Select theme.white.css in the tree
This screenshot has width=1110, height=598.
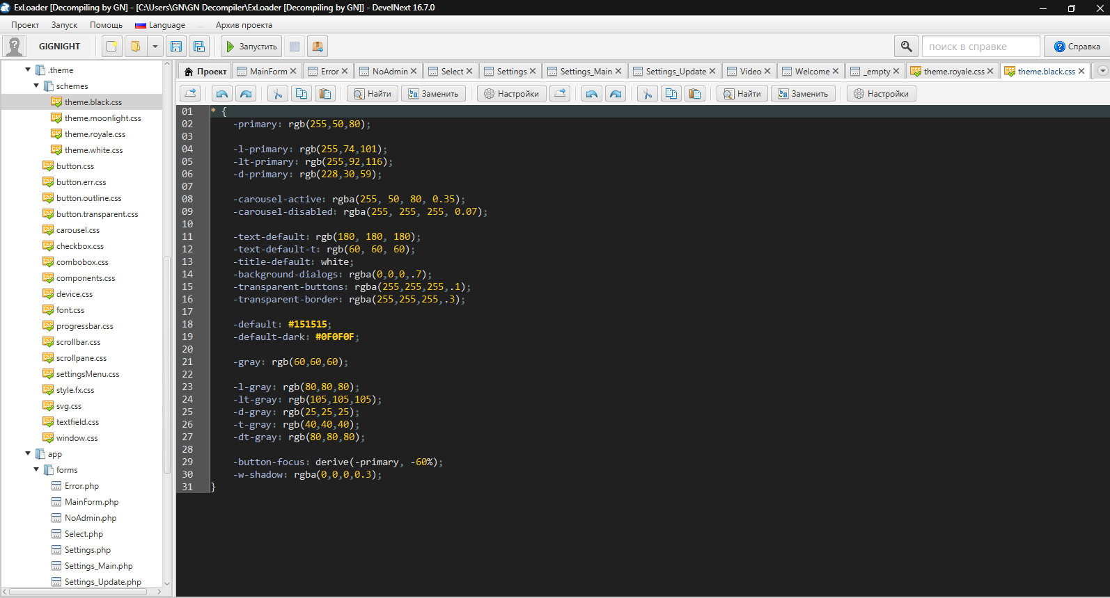93,150
